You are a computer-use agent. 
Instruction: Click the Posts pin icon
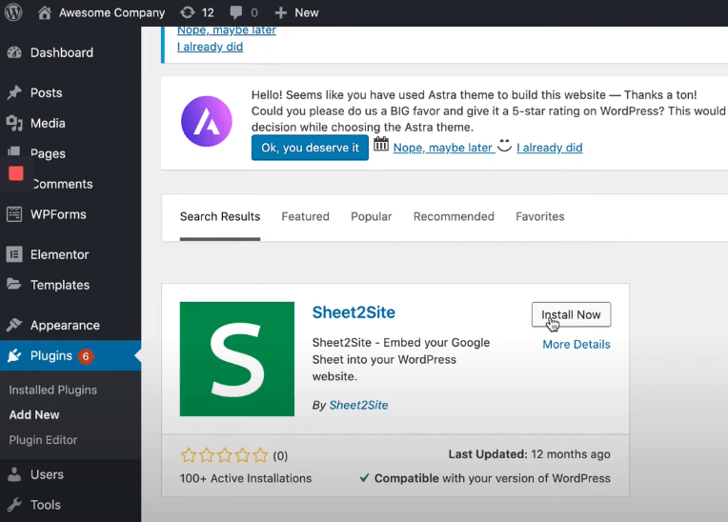pyautogui.click(x=14, y=92)
